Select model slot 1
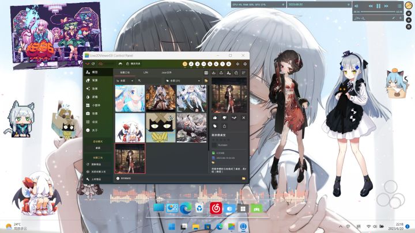This screenshot has height=233, width=415. click(x=185, y=64)
